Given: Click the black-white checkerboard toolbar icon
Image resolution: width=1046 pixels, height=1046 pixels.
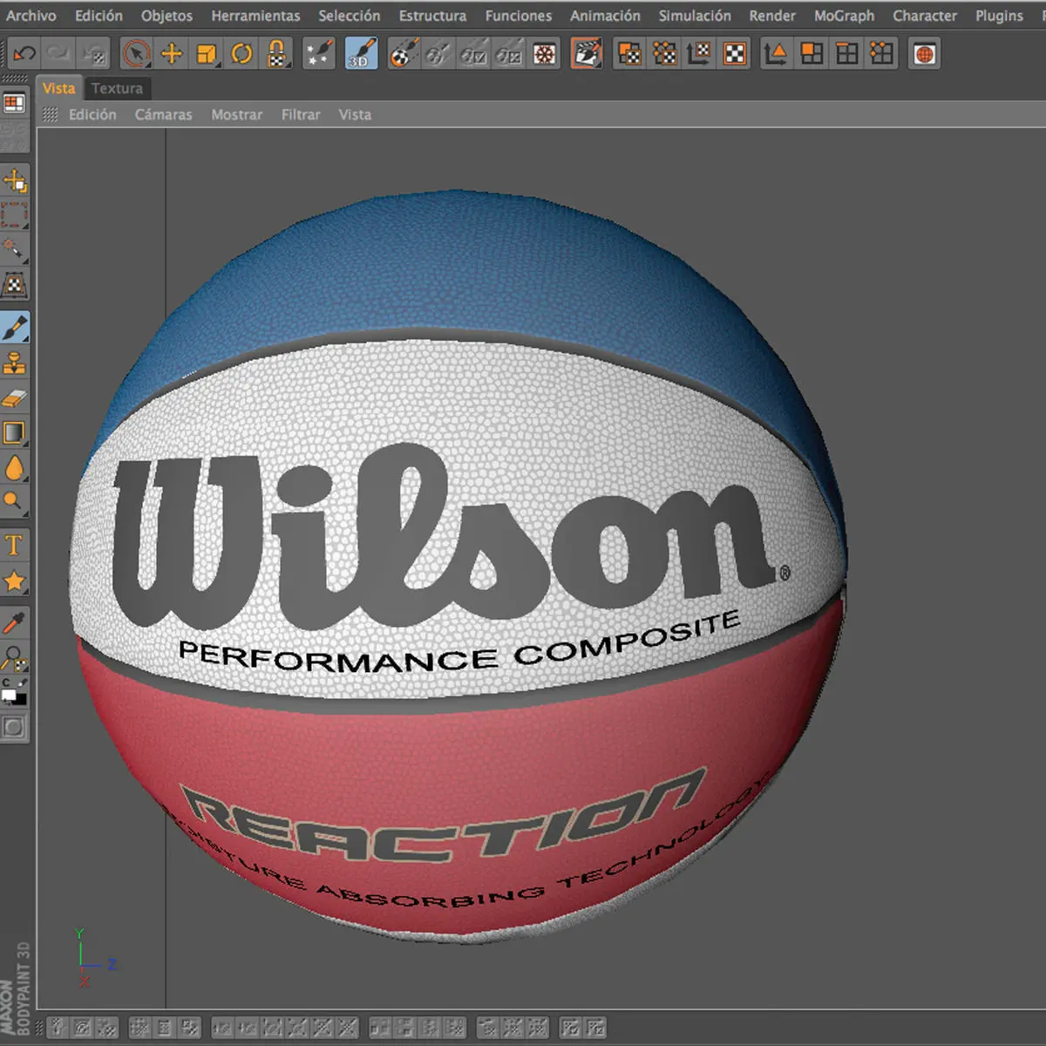Looking at the screenshot, I should click(x=736, y=54).
